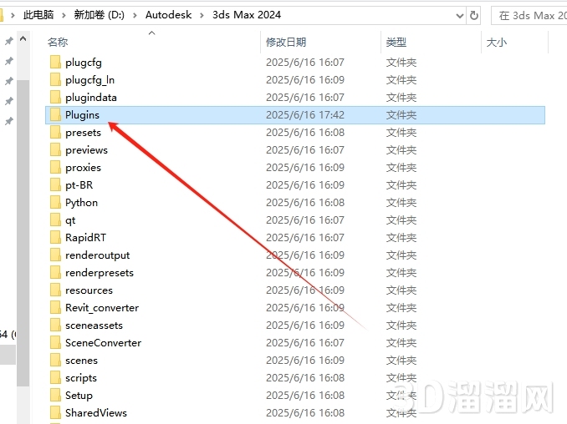
Task: Select the Revit_converter folder name
Action: [102, 308]
